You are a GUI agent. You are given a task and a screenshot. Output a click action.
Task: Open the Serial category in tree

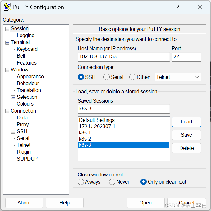pyautogui.click(x=23, y=138)
